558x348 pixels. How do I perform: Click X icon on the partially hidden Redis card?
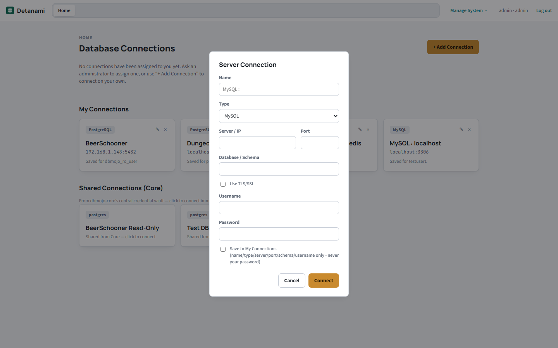pos(368,130)
